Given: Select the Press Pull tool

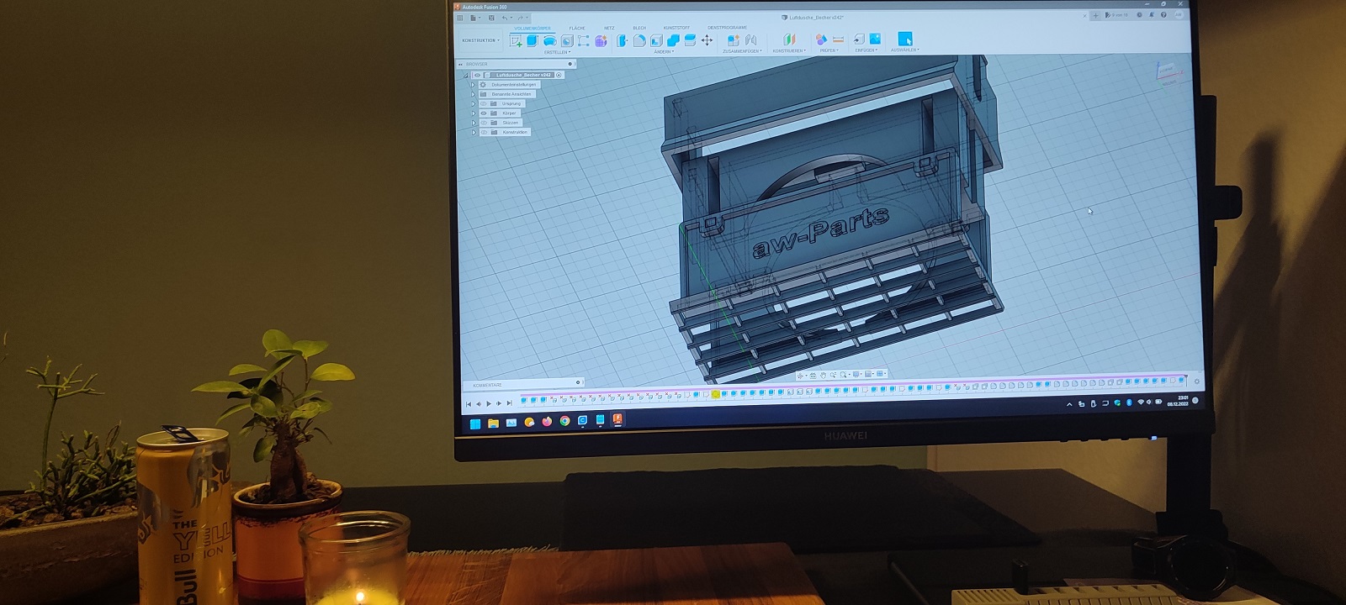Looking at the screenshot, I should (623, 40).
